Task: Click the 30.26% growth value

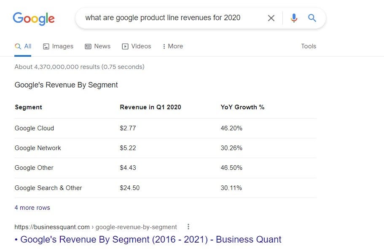Action: pyautogui.click(x=231, y=148)
